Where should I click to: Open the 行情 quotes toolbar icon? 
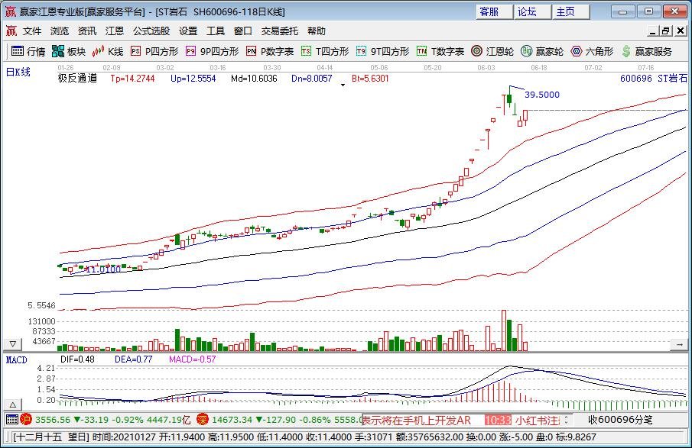point(28,52)
